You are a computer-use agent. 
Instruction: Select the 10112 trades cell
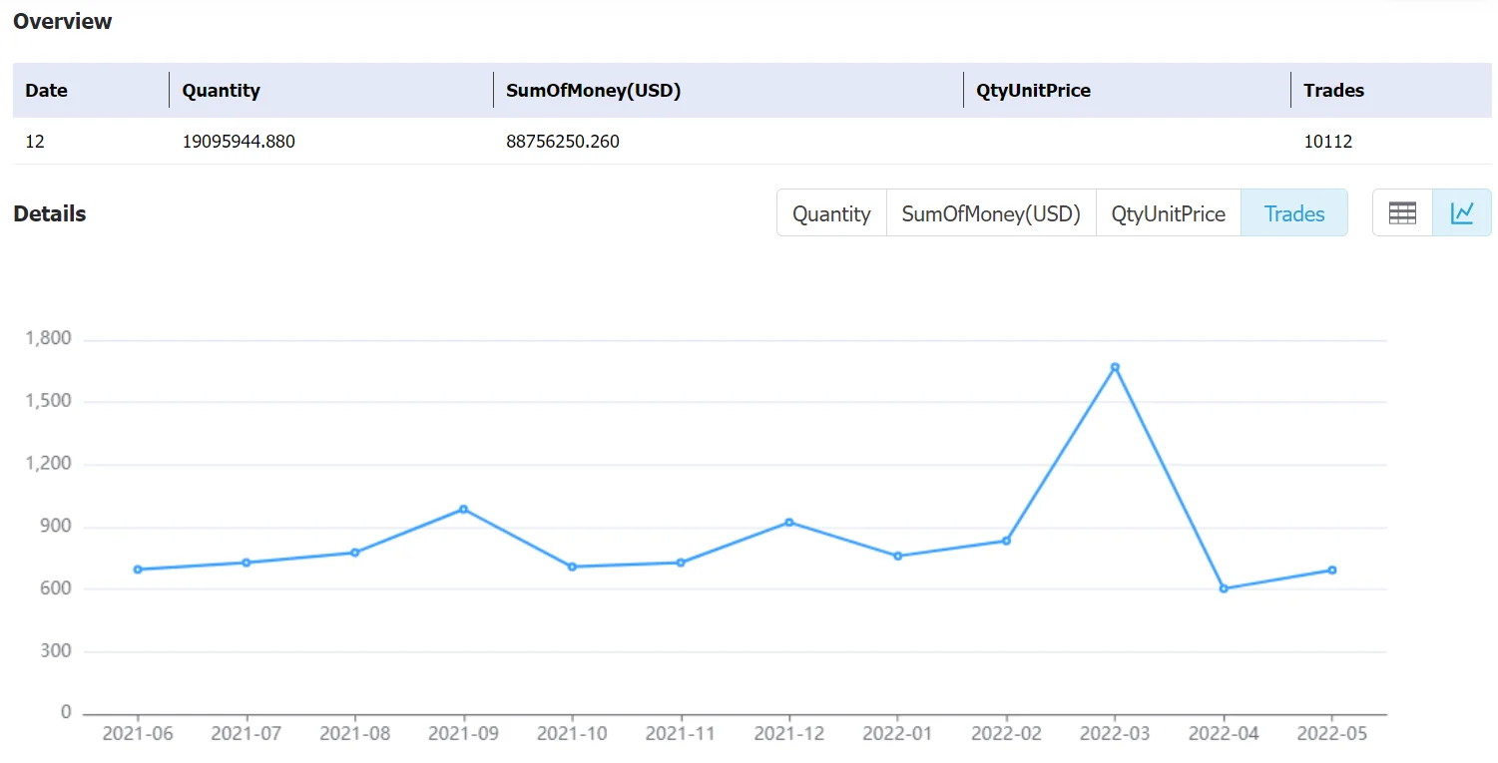[1328, 142]
